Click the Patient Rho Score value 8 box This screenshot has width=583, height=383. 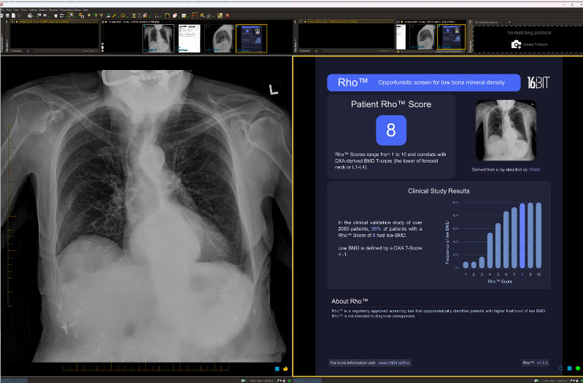391,130
